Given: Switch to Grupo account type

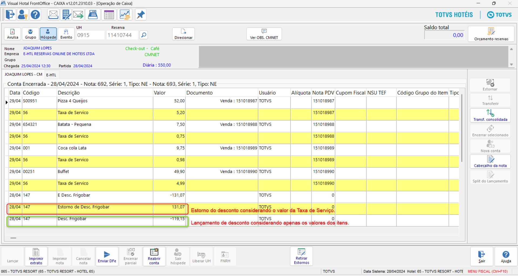Looking at the screenshot, I should 30,34.
